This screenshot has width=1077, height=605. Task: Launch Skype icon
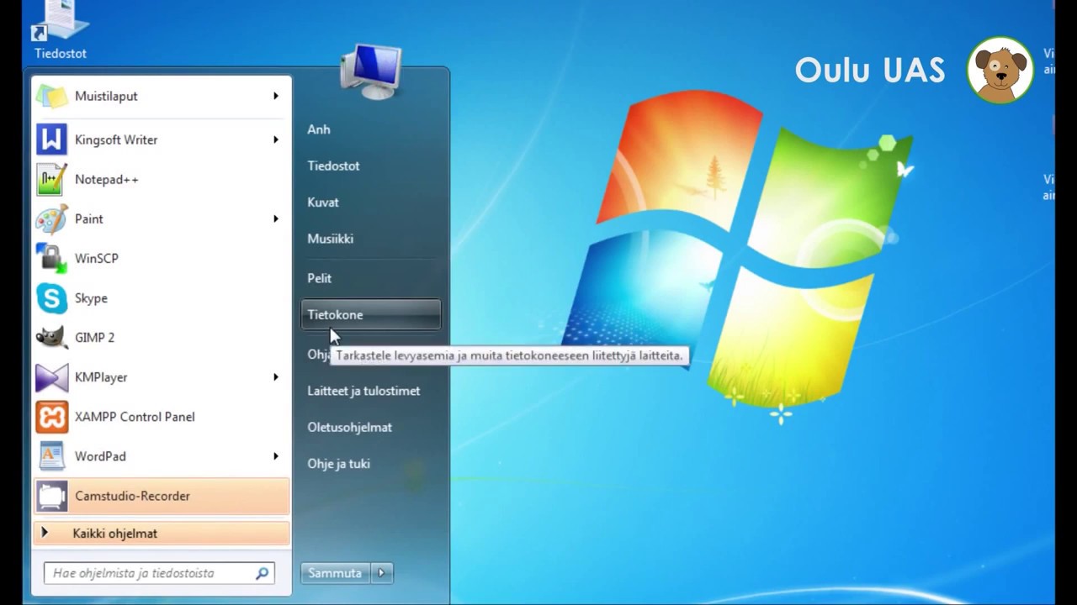tap(51, 298)
